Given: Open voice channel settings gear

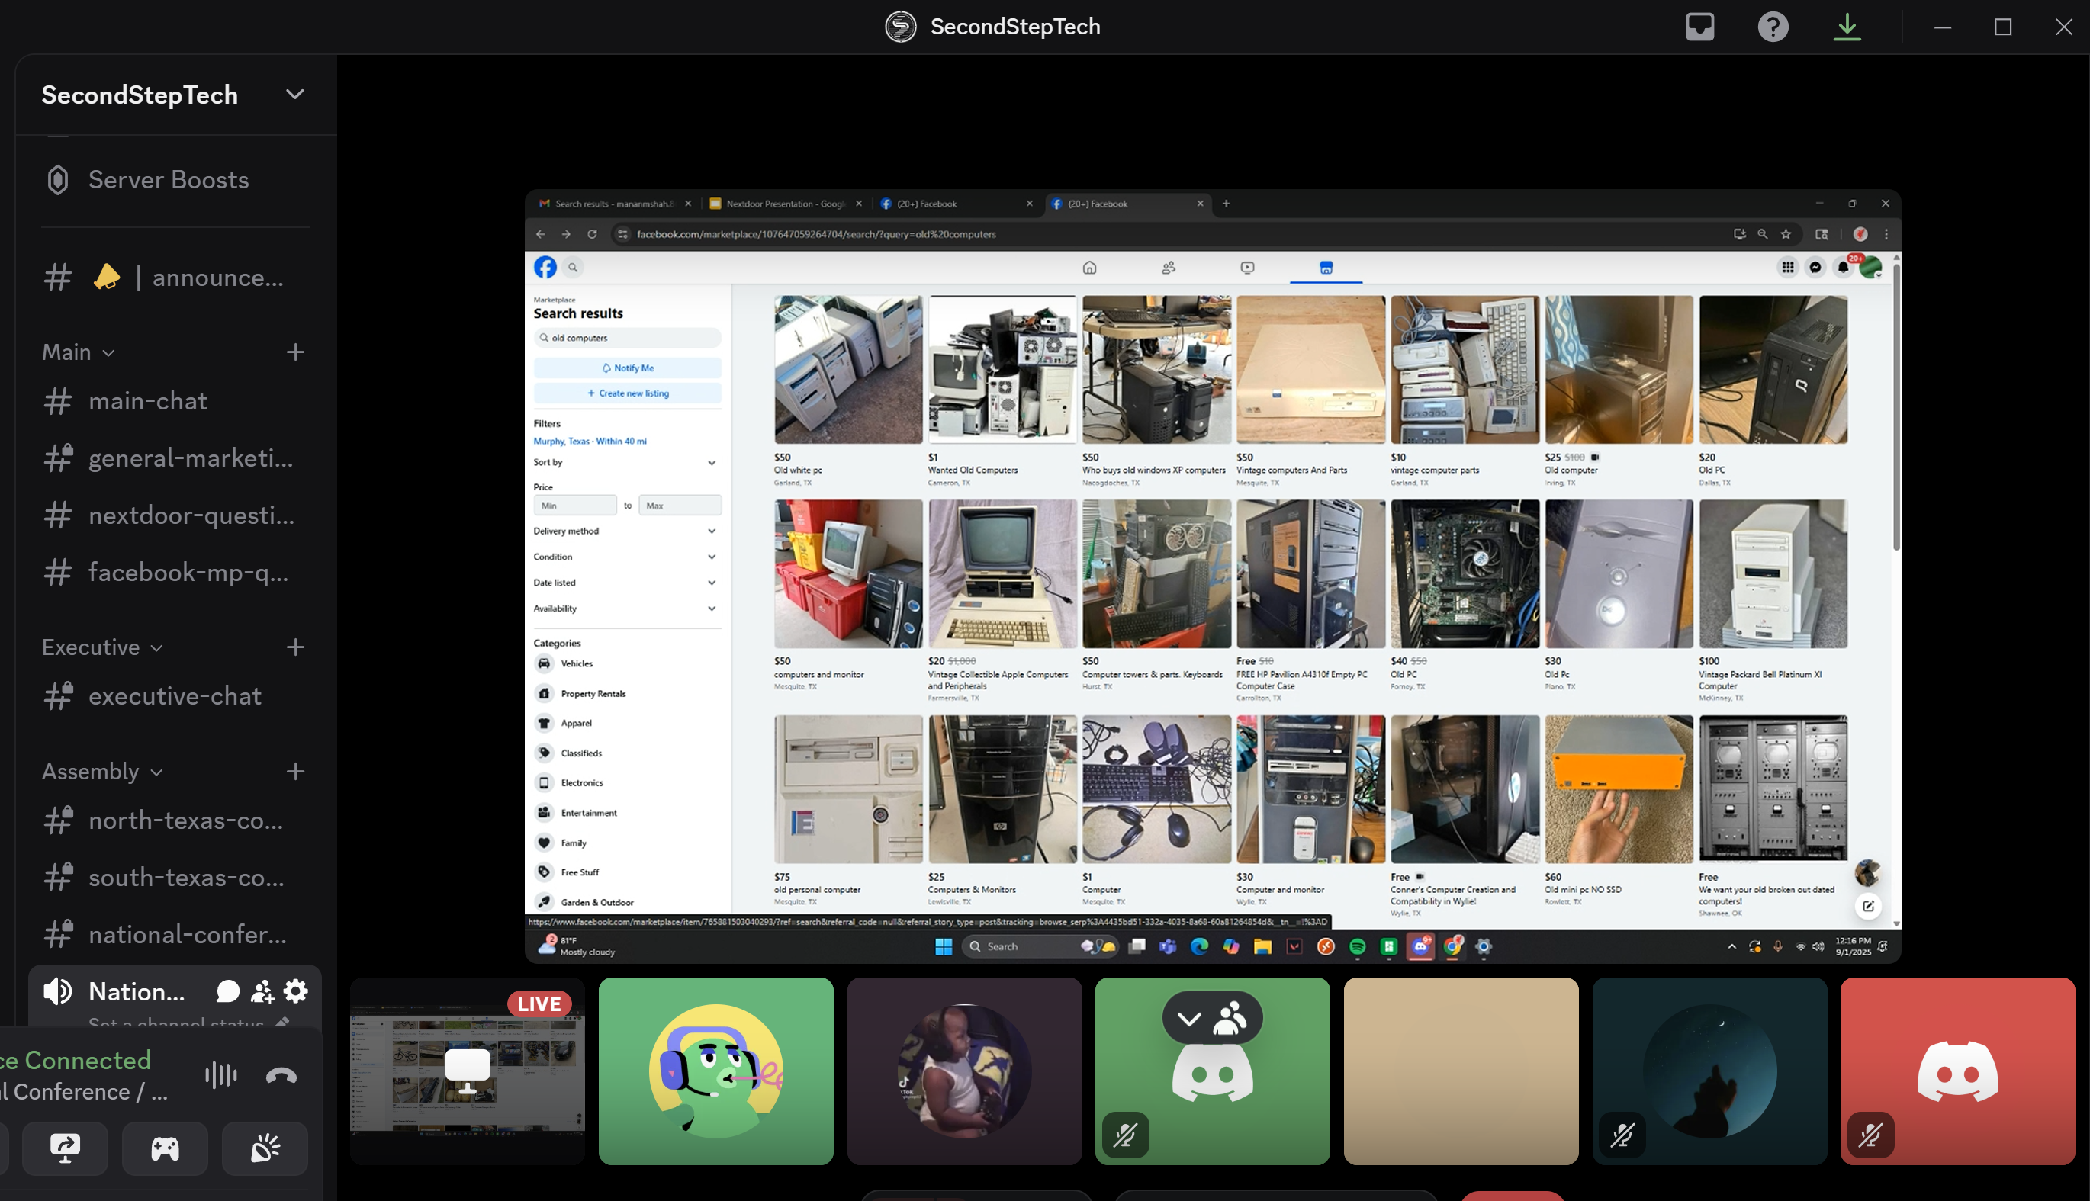Looking at the screenshot, I should (x=295, y=991).
